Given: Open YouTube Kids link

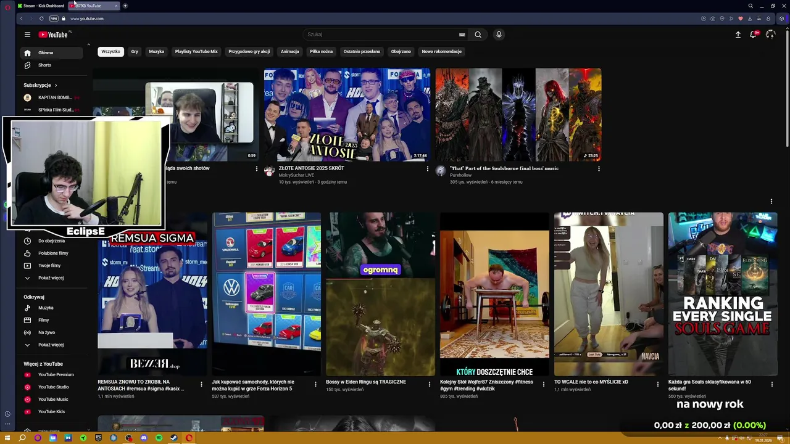Looking at the screenshot, I should [x=52, y=411].
